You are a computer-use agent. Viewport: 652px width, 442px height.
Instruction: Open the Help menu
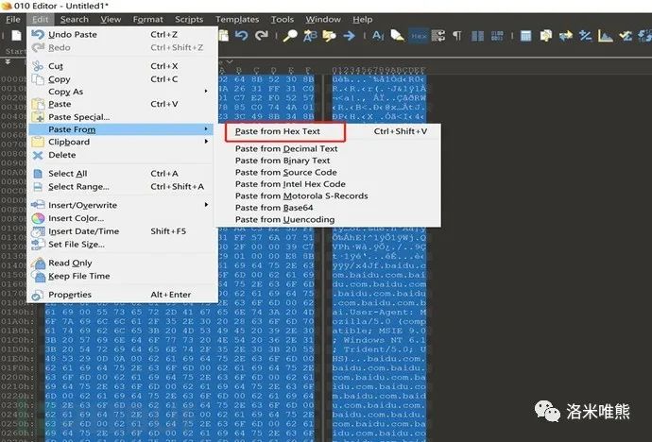(363, 20)
